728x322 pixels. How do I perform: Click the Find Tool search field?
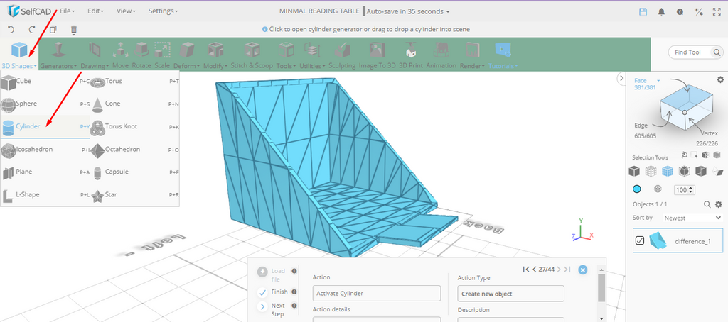point(696,52)
